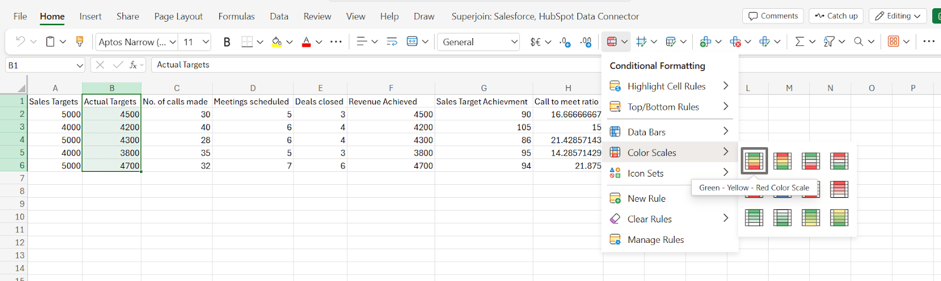Click the Select All corner triangle
Screen dimensions: 941x281
(21, 88)
